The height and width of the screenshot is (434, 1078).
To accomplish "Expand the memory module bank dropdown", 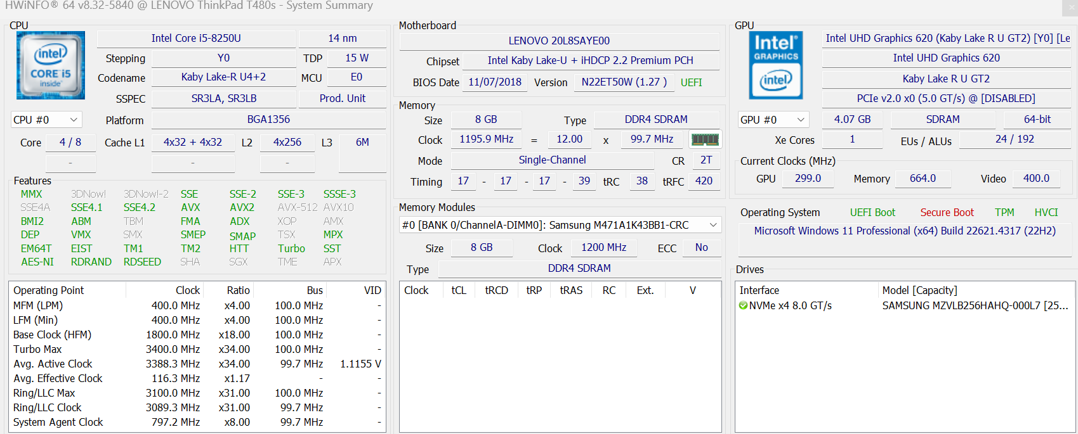I will (x=561, y=225).
